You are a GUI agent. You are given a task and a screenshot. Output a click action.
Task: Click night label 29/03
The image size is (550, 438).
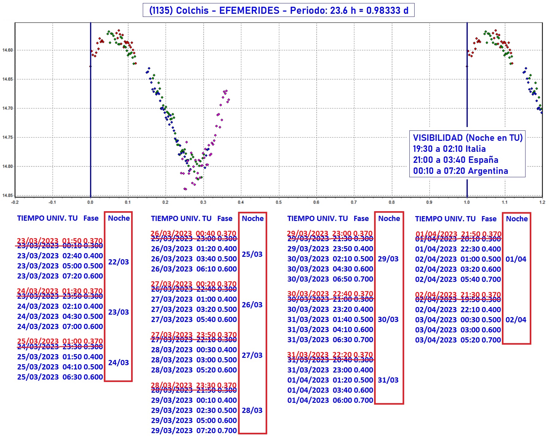point(388,259)
